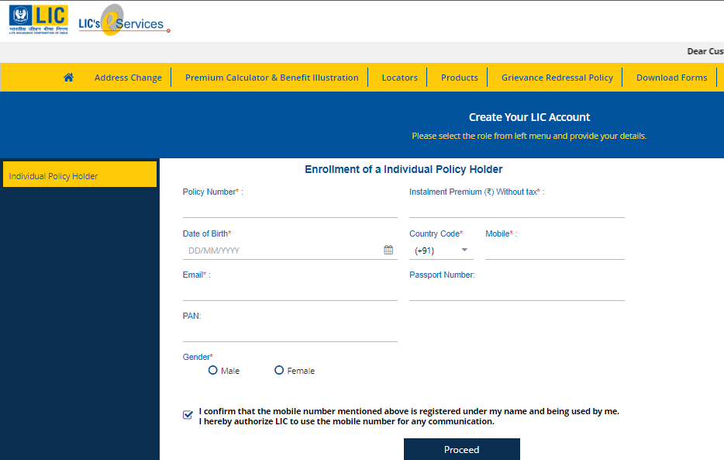Click the LIC's e-Services logo
Viewport: 724px width, 460px height.
click(124, 20)
